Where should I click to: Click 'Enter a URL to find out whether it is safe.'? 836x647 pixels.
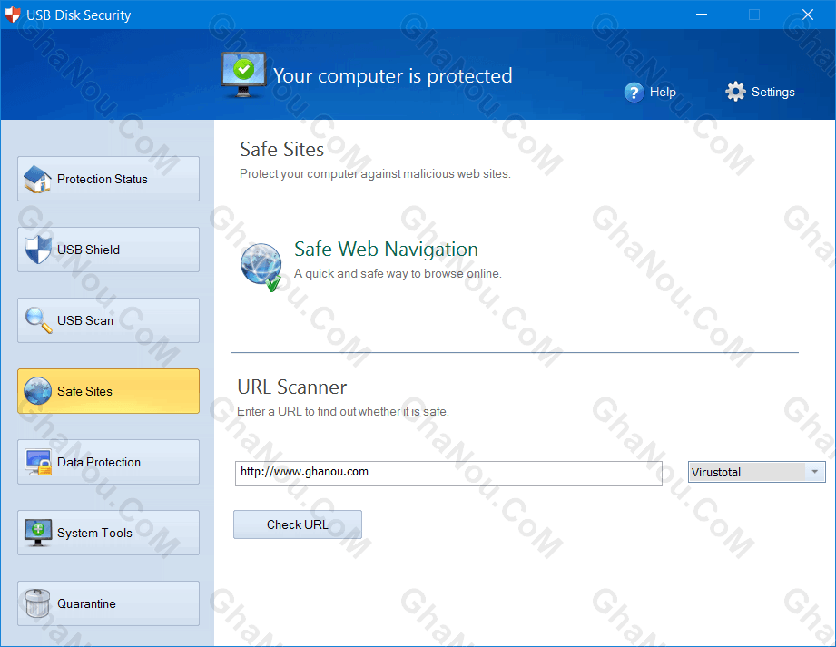coord(343,411)
